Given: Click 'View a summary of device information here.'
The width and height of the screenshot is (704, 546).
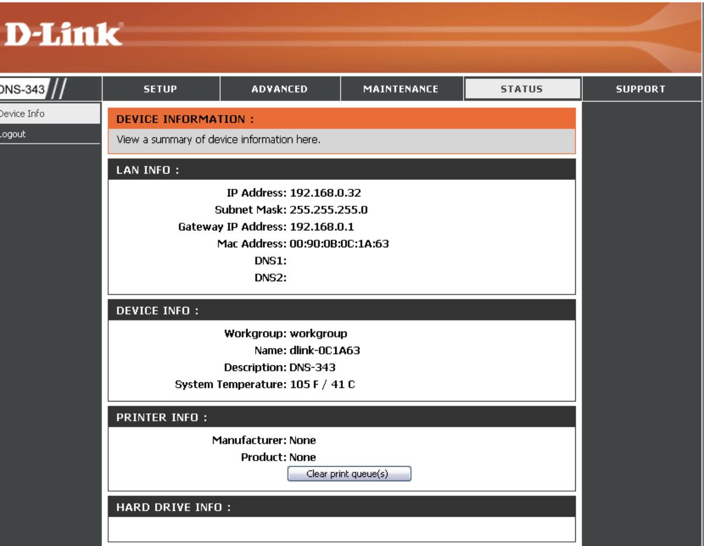Looking at the screenshot, I should tap(219, 140).
